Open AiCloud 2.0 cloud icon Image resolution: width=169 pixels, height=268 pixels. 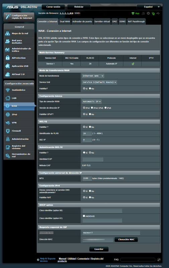7,74
